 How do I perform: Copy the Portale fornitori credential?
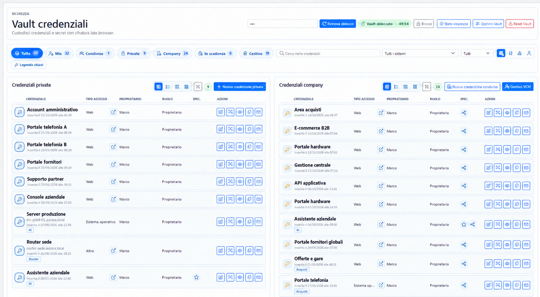[x=249, y=164]
